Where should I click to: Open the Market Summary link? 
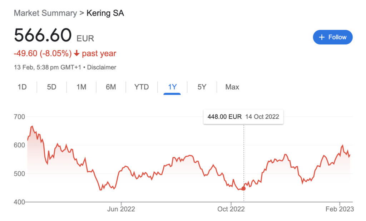pos(45,13)
